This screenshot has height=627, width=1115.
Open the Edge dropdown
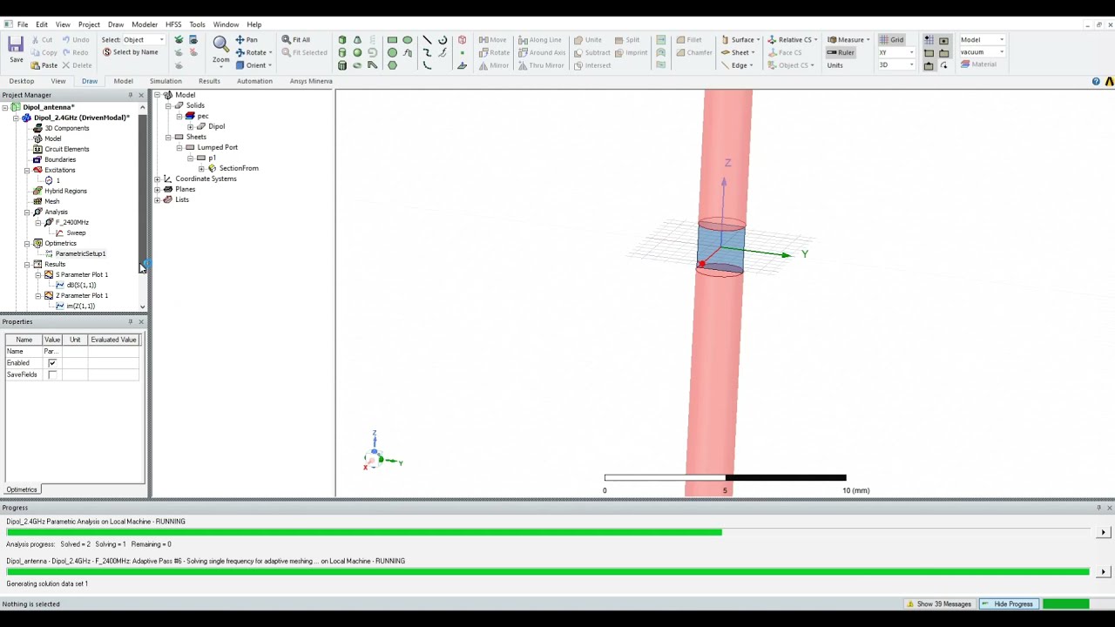point(737,65)
